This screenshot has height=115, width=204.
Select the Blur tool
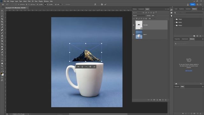tap(2, 47)
